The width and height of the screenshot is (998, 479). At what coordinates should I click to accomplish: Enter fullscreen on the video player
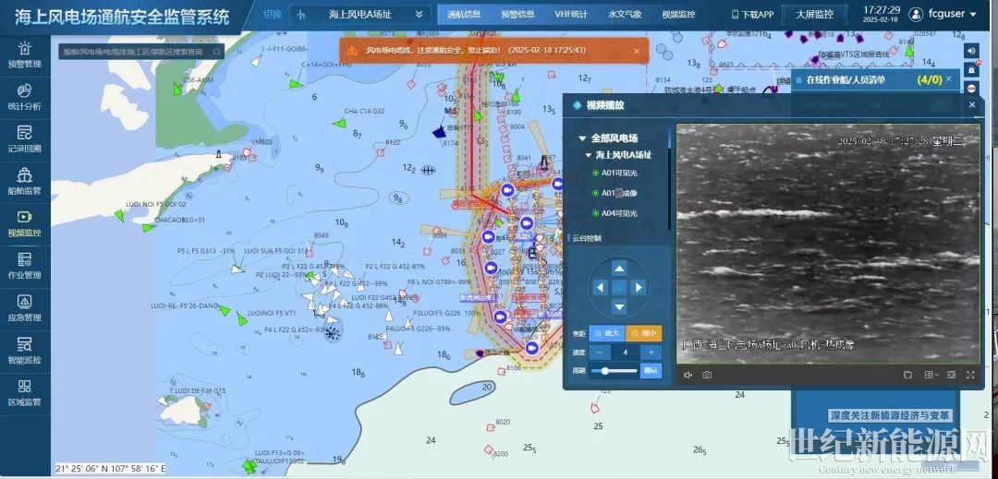970,375
